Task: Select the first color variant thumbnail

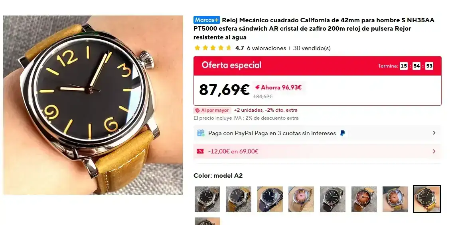Action: tap(207, 199)
